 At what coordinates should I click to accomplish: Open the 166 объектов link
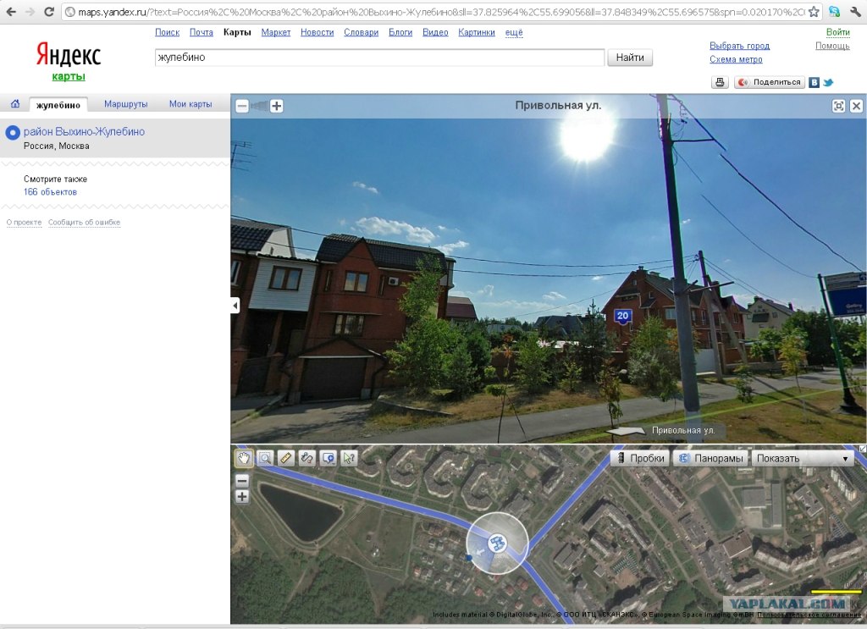[x=50, y=192]
